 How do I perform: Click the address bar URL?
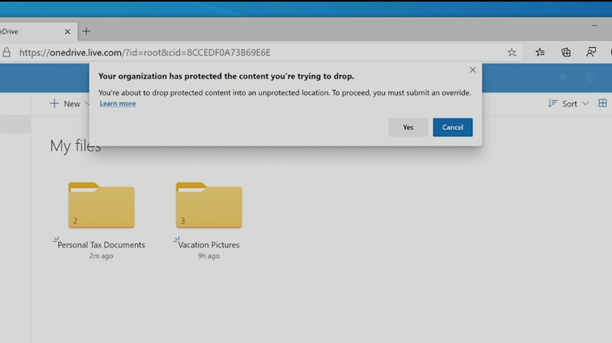coord(144,53)
